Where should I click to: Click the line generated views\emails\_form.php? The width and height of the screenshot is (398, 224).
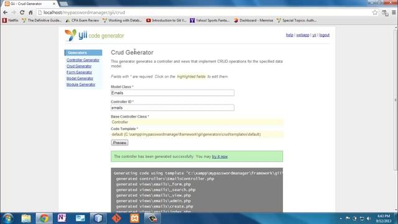154,184
